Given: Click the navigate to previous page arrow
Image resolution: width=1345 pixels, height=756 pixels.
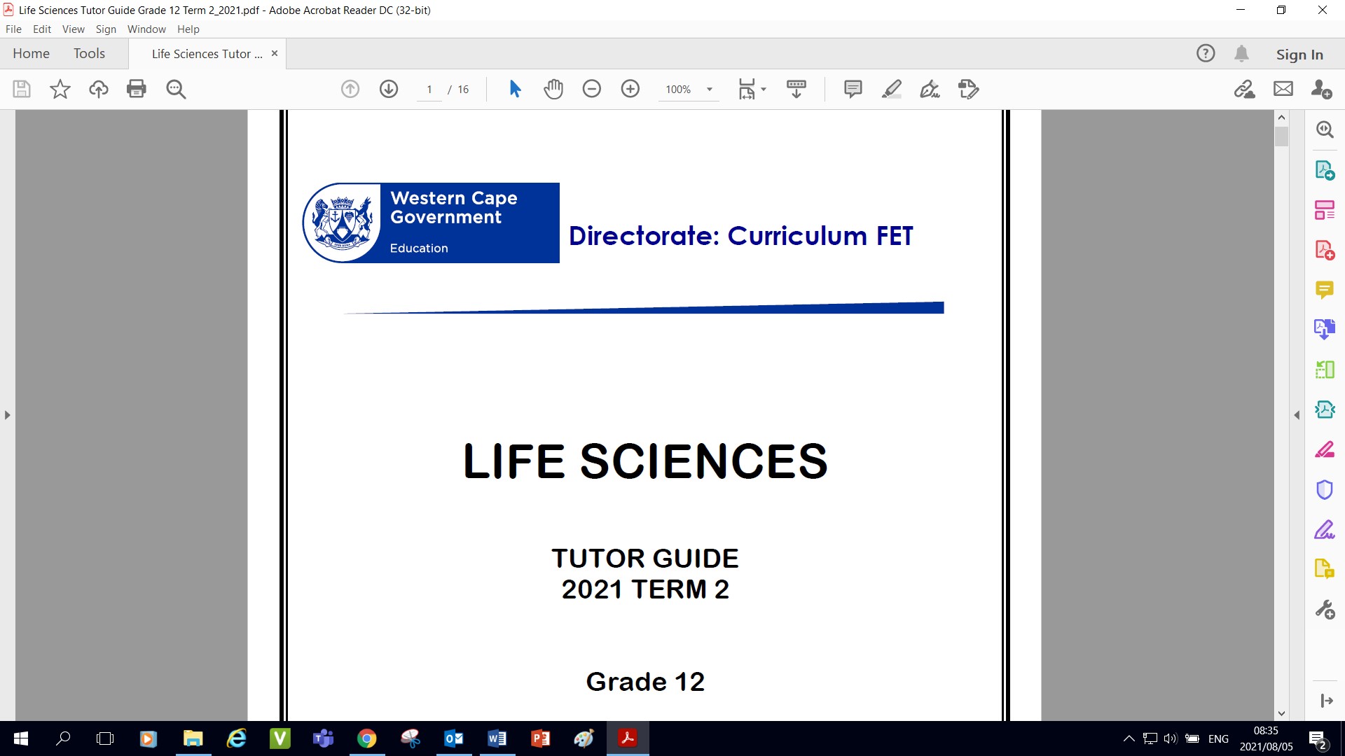Looking at the screenshot, I should click(350, 90).
